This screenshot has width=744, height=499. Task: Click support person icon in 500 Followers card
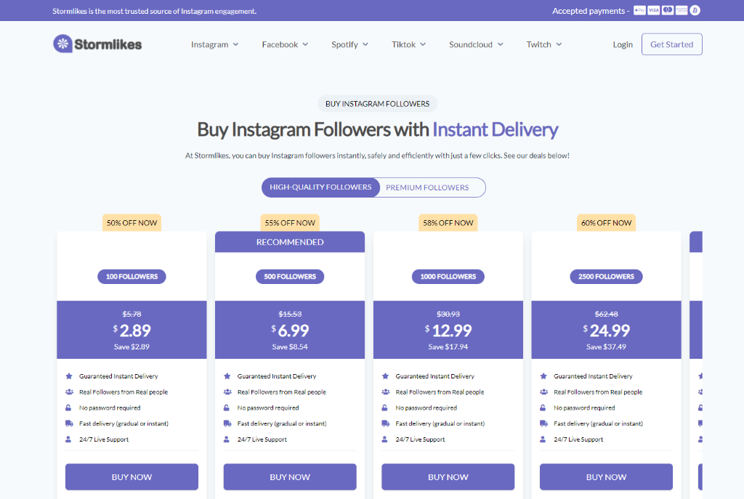227,439
